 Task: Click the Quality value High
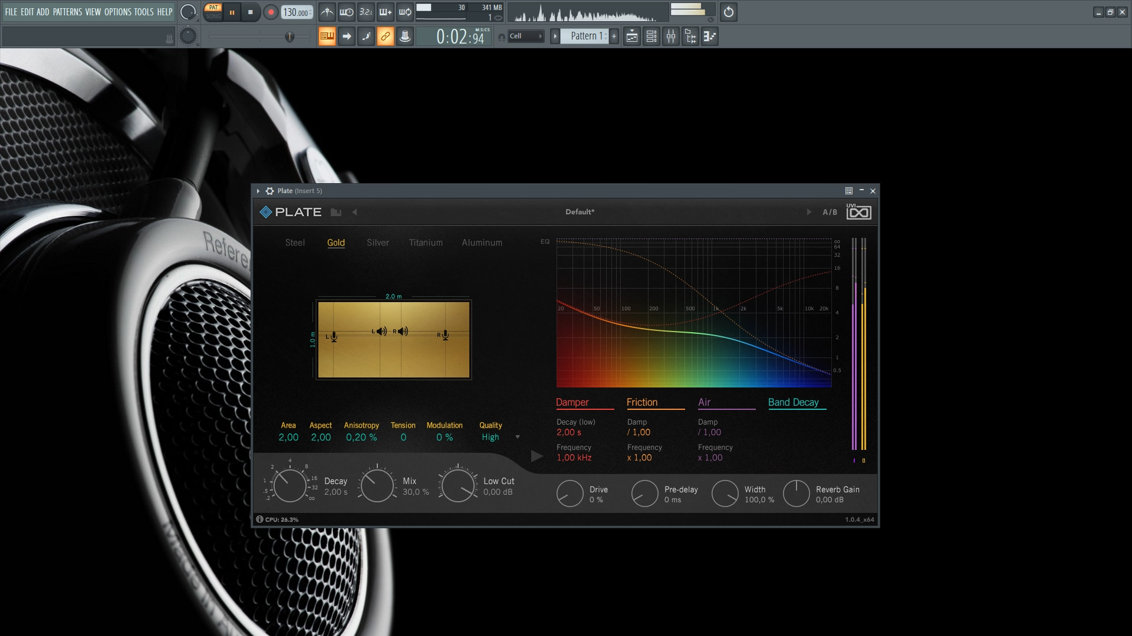[x=491, y=437]
